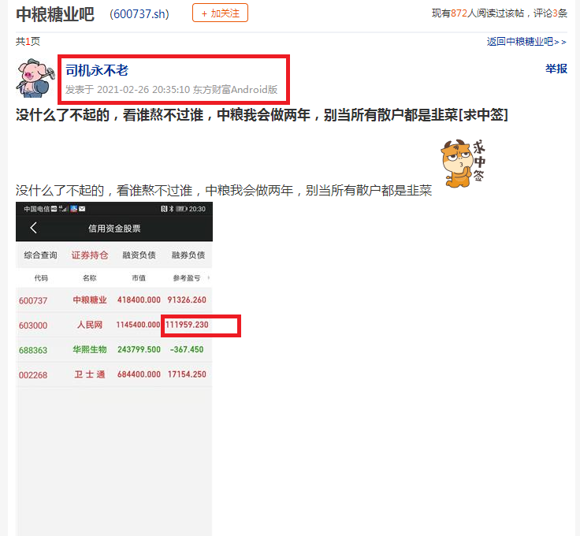This screenshot has height=536, width=580.
Task: Click the 872人阅读 reader count text
Action: coord(478,13)
